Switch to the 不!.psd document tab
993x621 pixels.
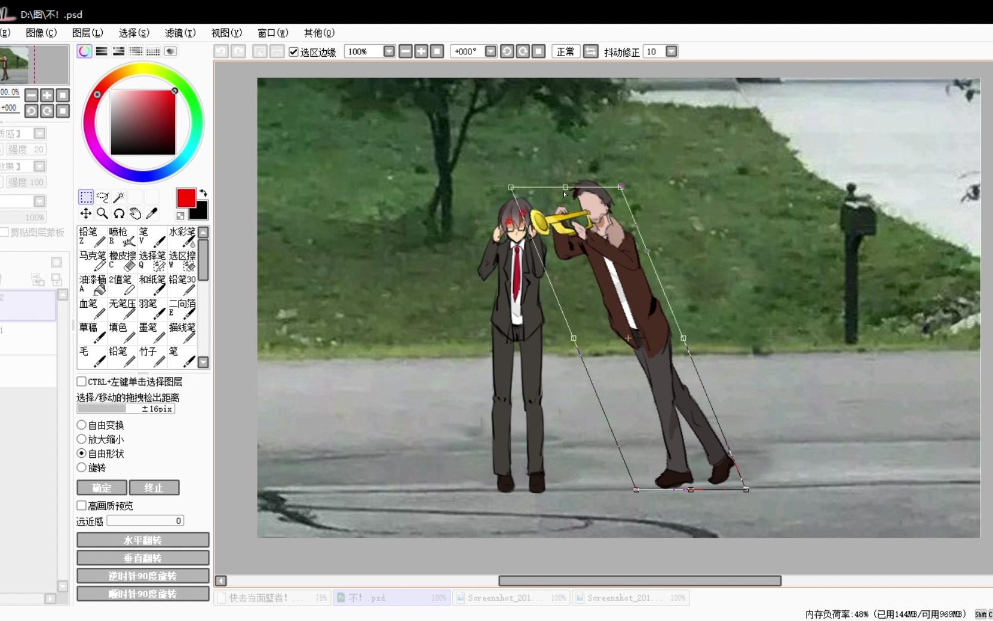point(391,598)
